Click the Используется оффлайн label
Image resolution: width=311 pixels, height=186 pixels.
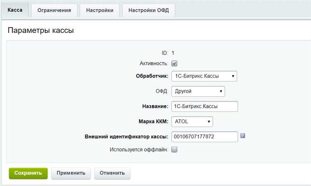(139, 150)
